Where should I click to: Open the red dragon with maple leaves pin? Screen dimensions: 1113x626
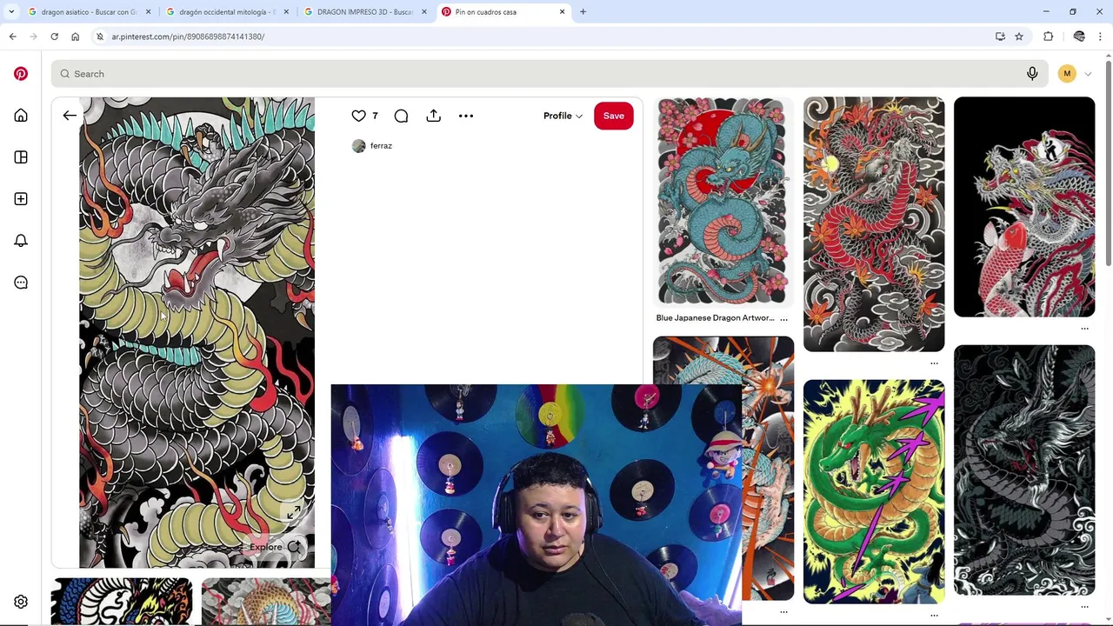pyautogui.click(x=874, y=224)
